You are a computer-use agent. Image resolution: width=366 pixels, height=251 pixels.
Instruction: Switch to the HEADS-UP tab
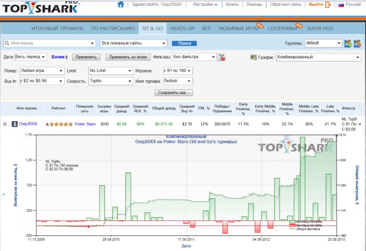point(182,28)
